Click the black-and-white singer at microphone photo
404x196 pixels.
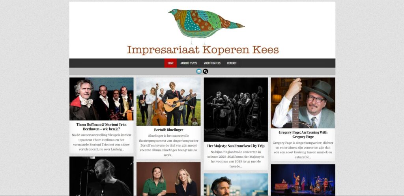point(101,176)
